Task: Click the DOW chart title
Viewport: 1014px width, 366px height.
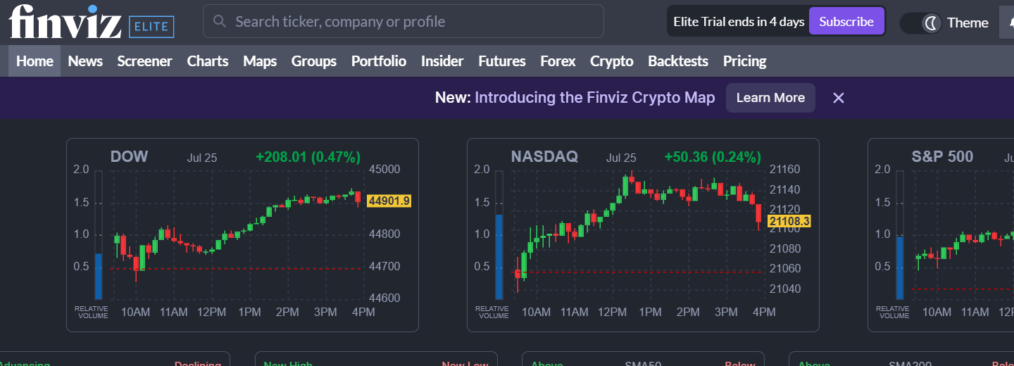Action: 130,157
